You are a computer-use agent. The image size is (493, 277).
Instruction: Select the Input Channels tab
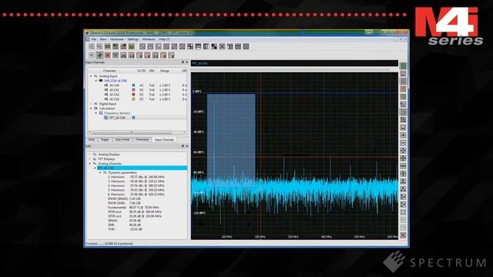(x=164, y=139)
